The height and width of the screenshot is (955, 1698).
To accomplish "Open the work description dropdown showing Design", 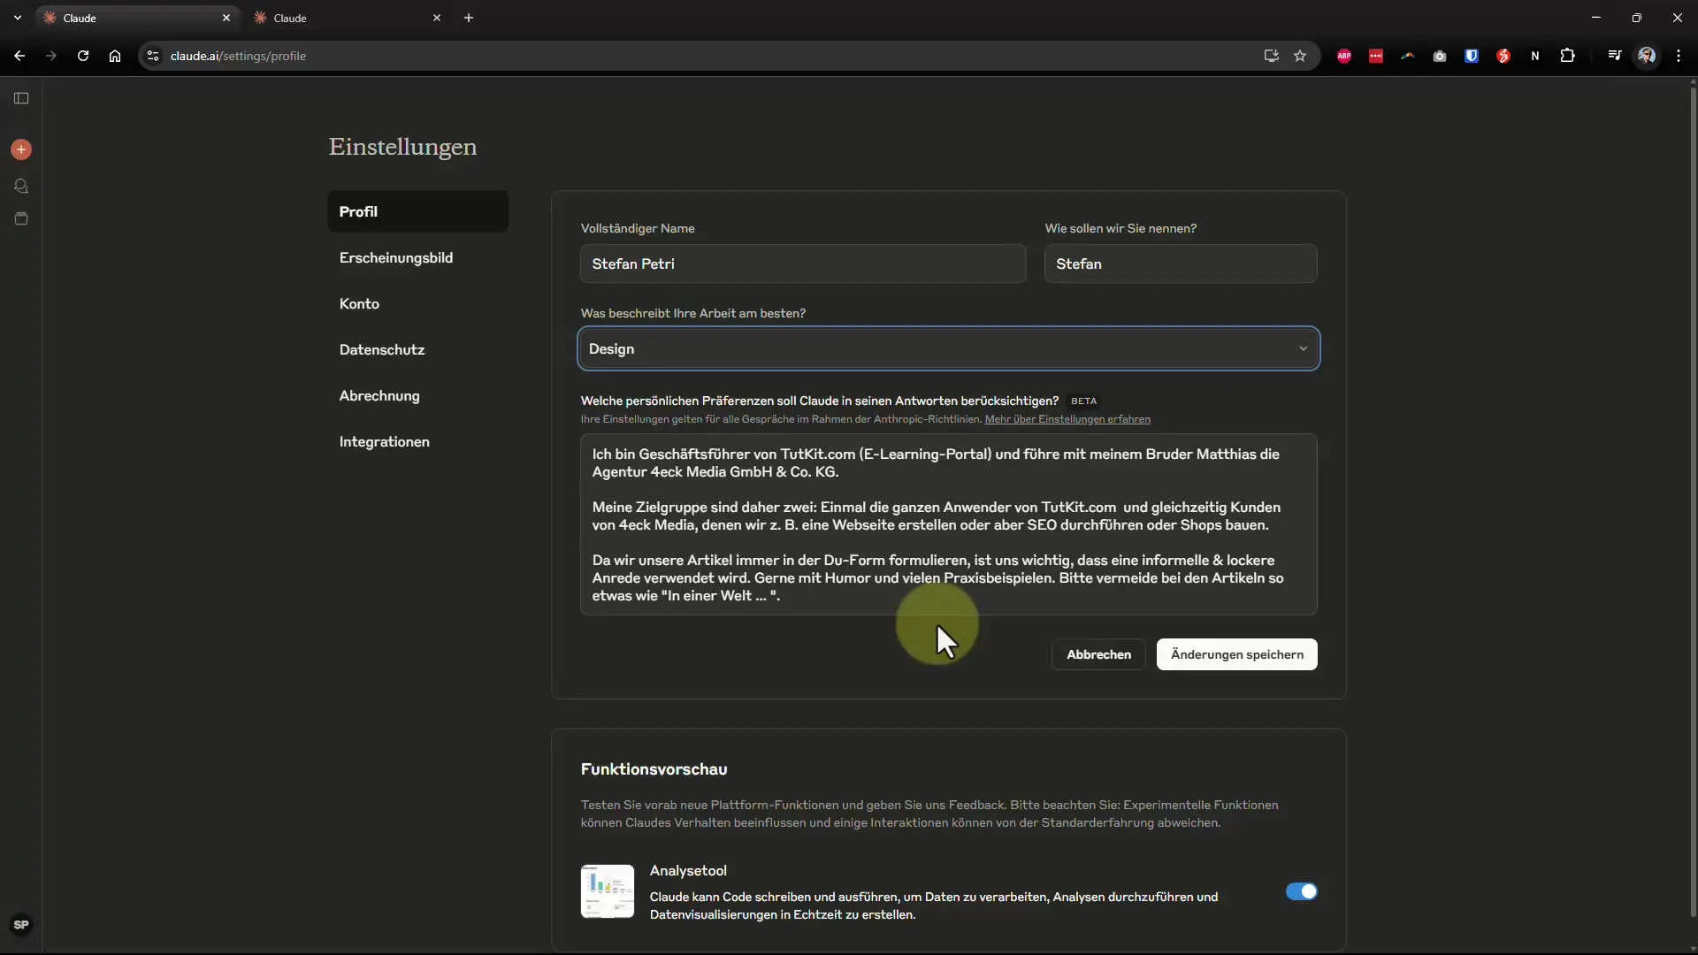I will click(948, 348).
